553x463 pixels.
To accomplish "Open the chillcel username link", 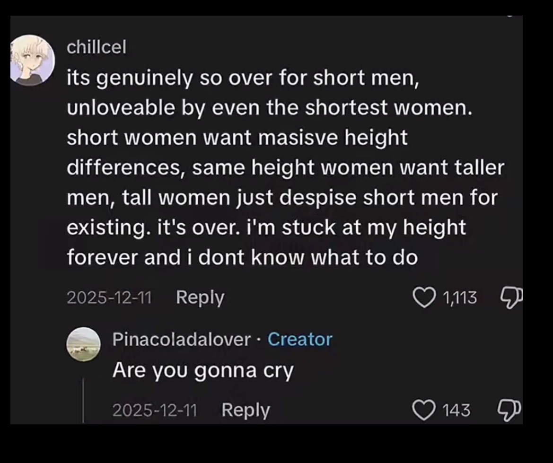I will pyautogui.click(x=97, y=47).
